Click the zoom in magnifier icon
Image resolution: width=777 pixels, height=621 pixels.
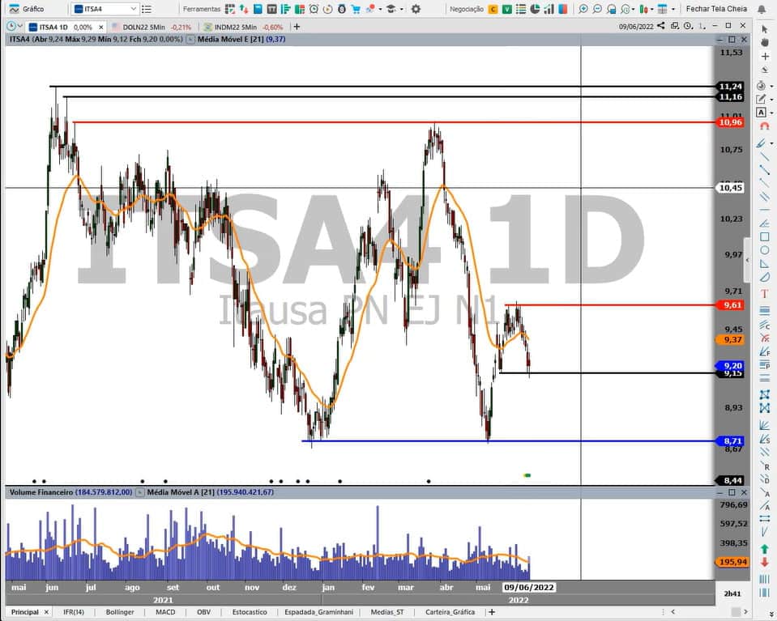click(x=583, y=9)
